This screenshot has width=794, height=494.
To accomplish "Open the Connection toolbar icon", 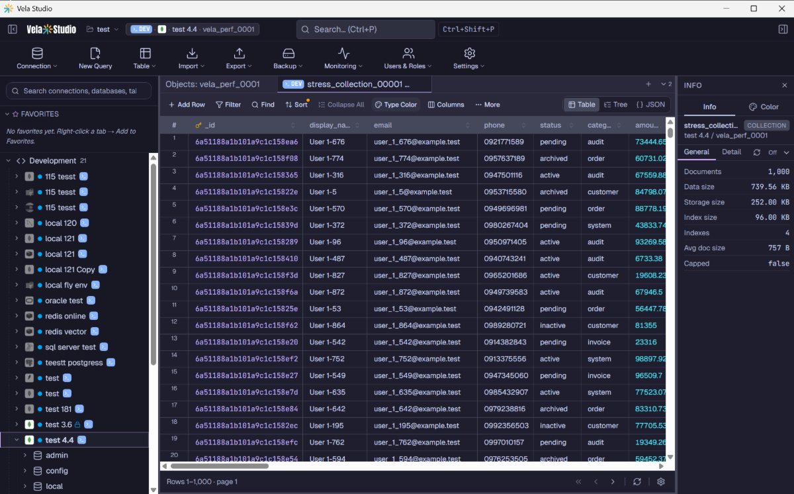I will (x=37, y=53).
